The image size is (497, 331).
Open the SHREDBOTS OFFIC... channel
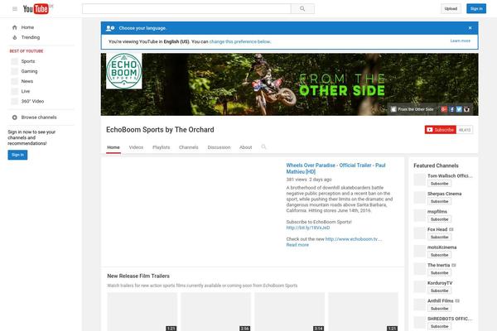point(450,319)
